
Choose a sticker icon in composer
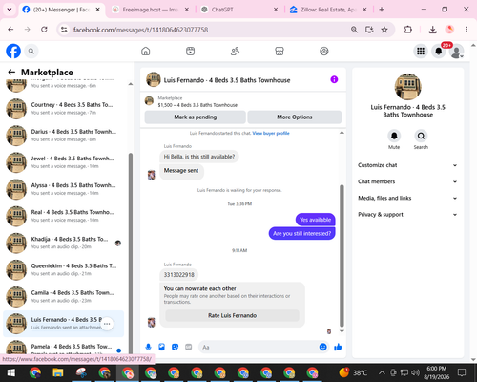pos(175,347)
